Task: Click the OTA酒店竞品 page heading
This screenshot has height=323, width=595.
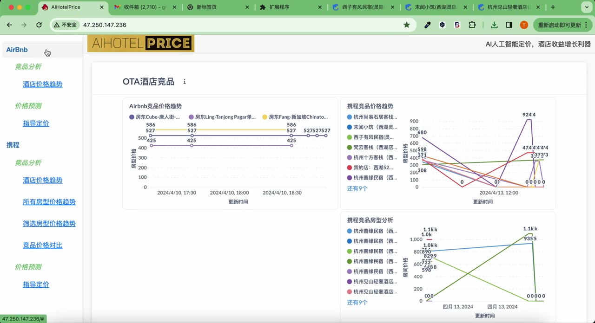Action: tap(148, 82)
